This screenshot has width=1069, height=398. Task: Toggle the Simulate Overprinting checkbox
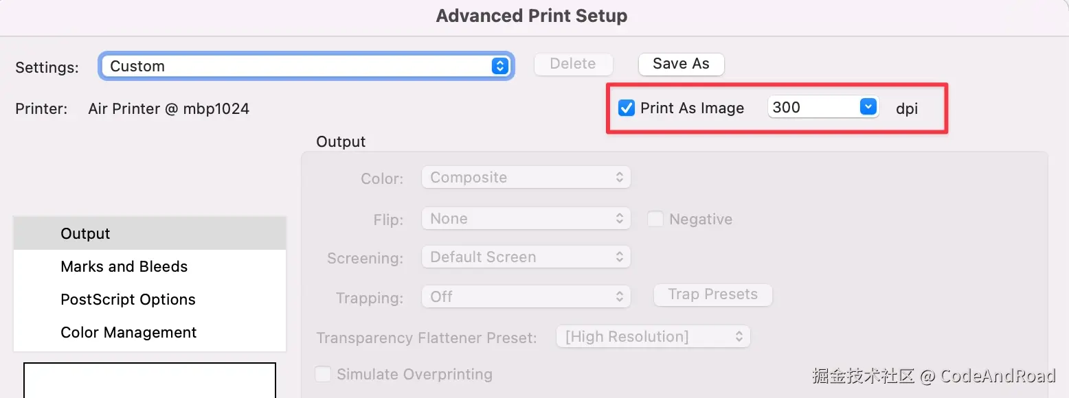323,375
